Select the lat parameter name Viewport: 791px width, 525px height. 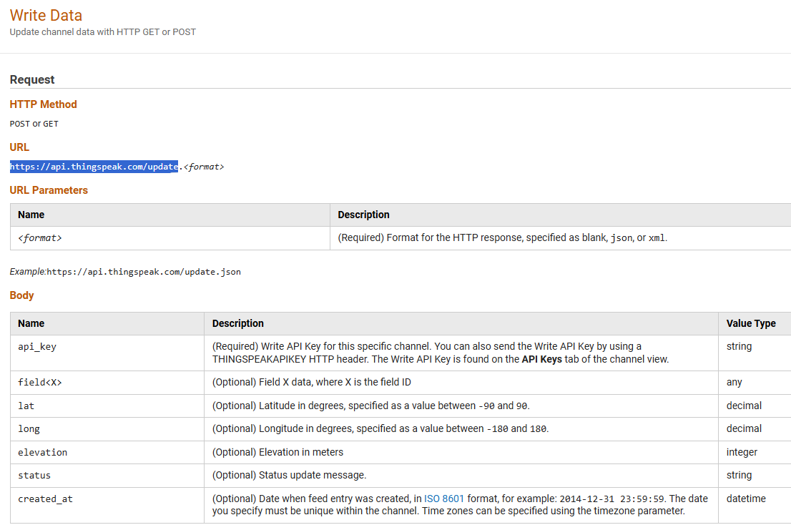pyautogui.click(x=26, y=406)
